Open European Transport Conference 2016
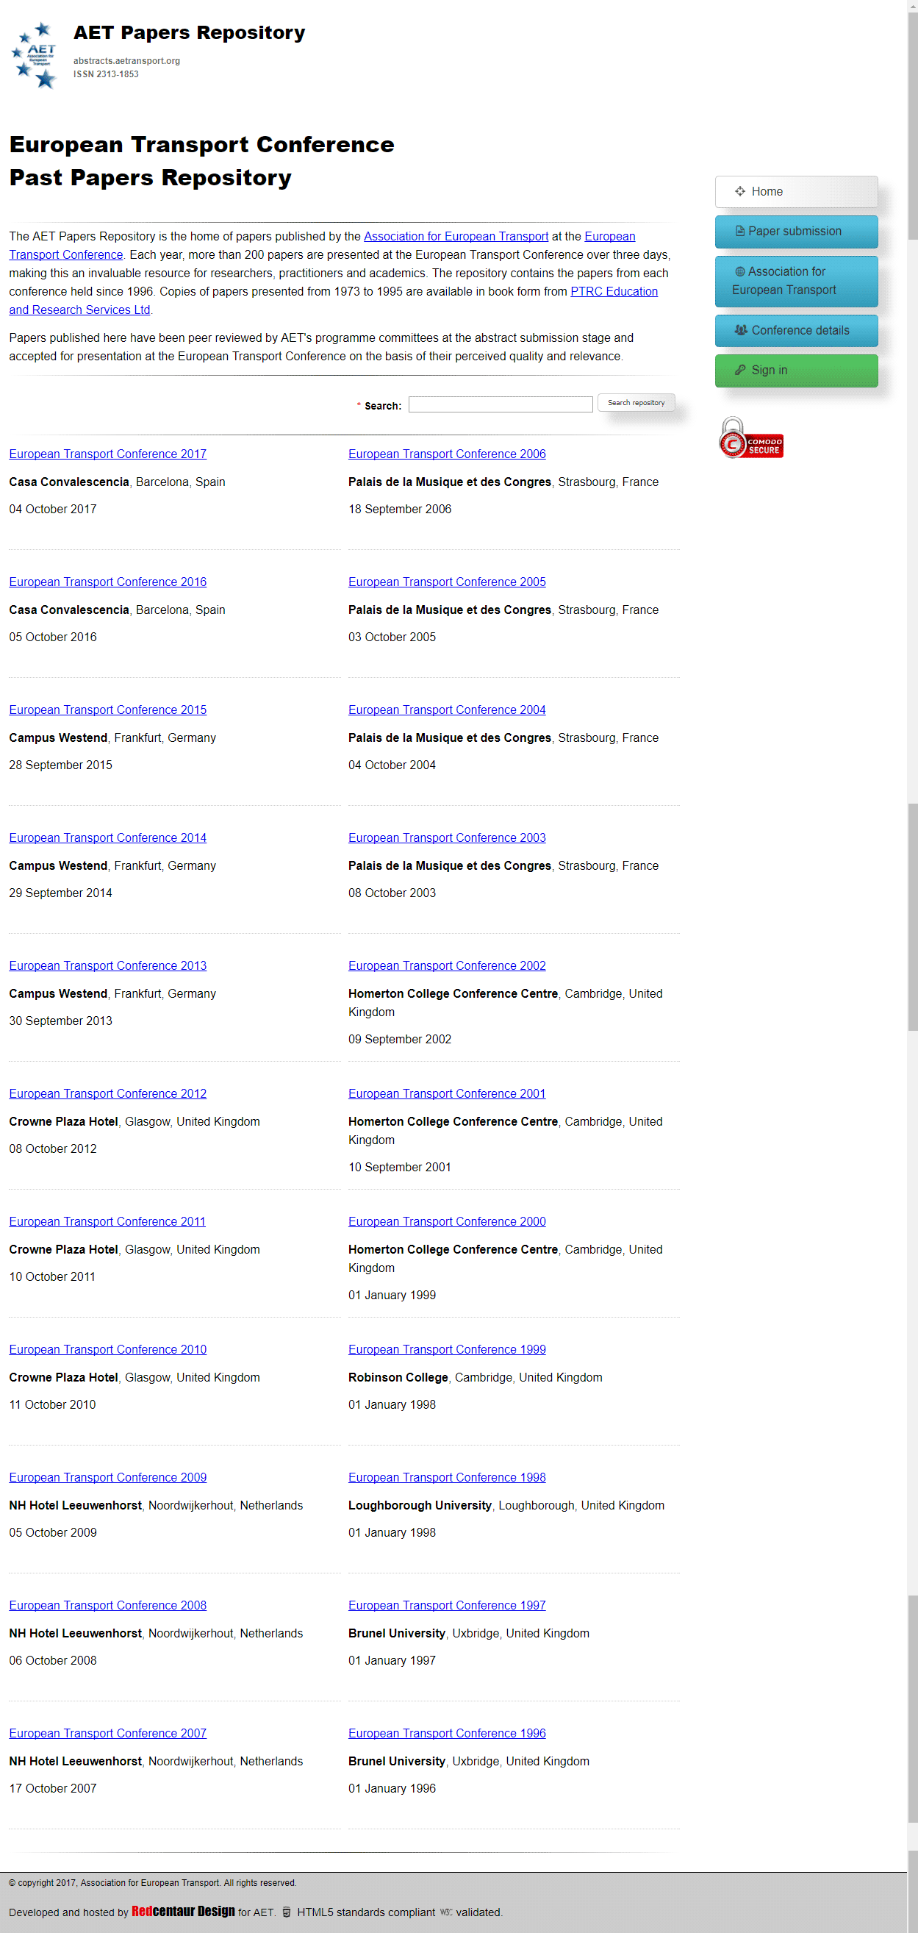Image resolution: width=918 pixels, height=1933 pixels. tap(108, 582)
